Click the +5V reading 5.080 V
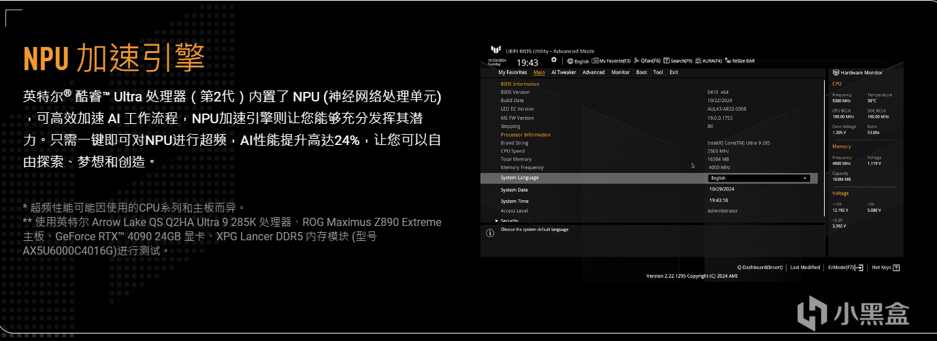937x341 pixels. (x=875, y=210)
